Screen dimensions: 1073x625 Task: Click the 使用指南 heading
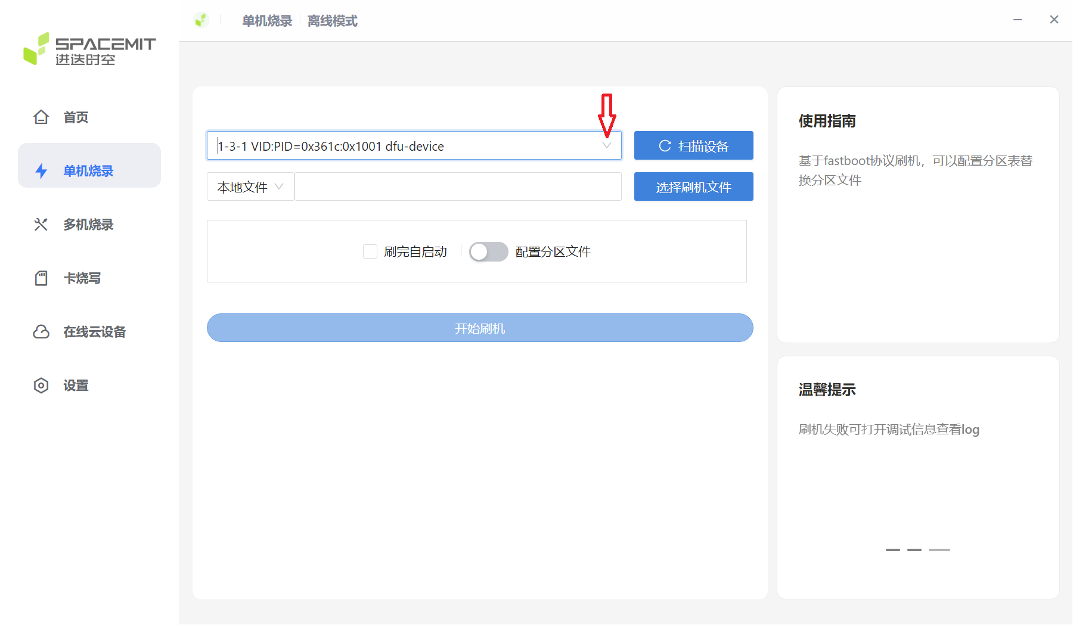[x=827, y=121]
